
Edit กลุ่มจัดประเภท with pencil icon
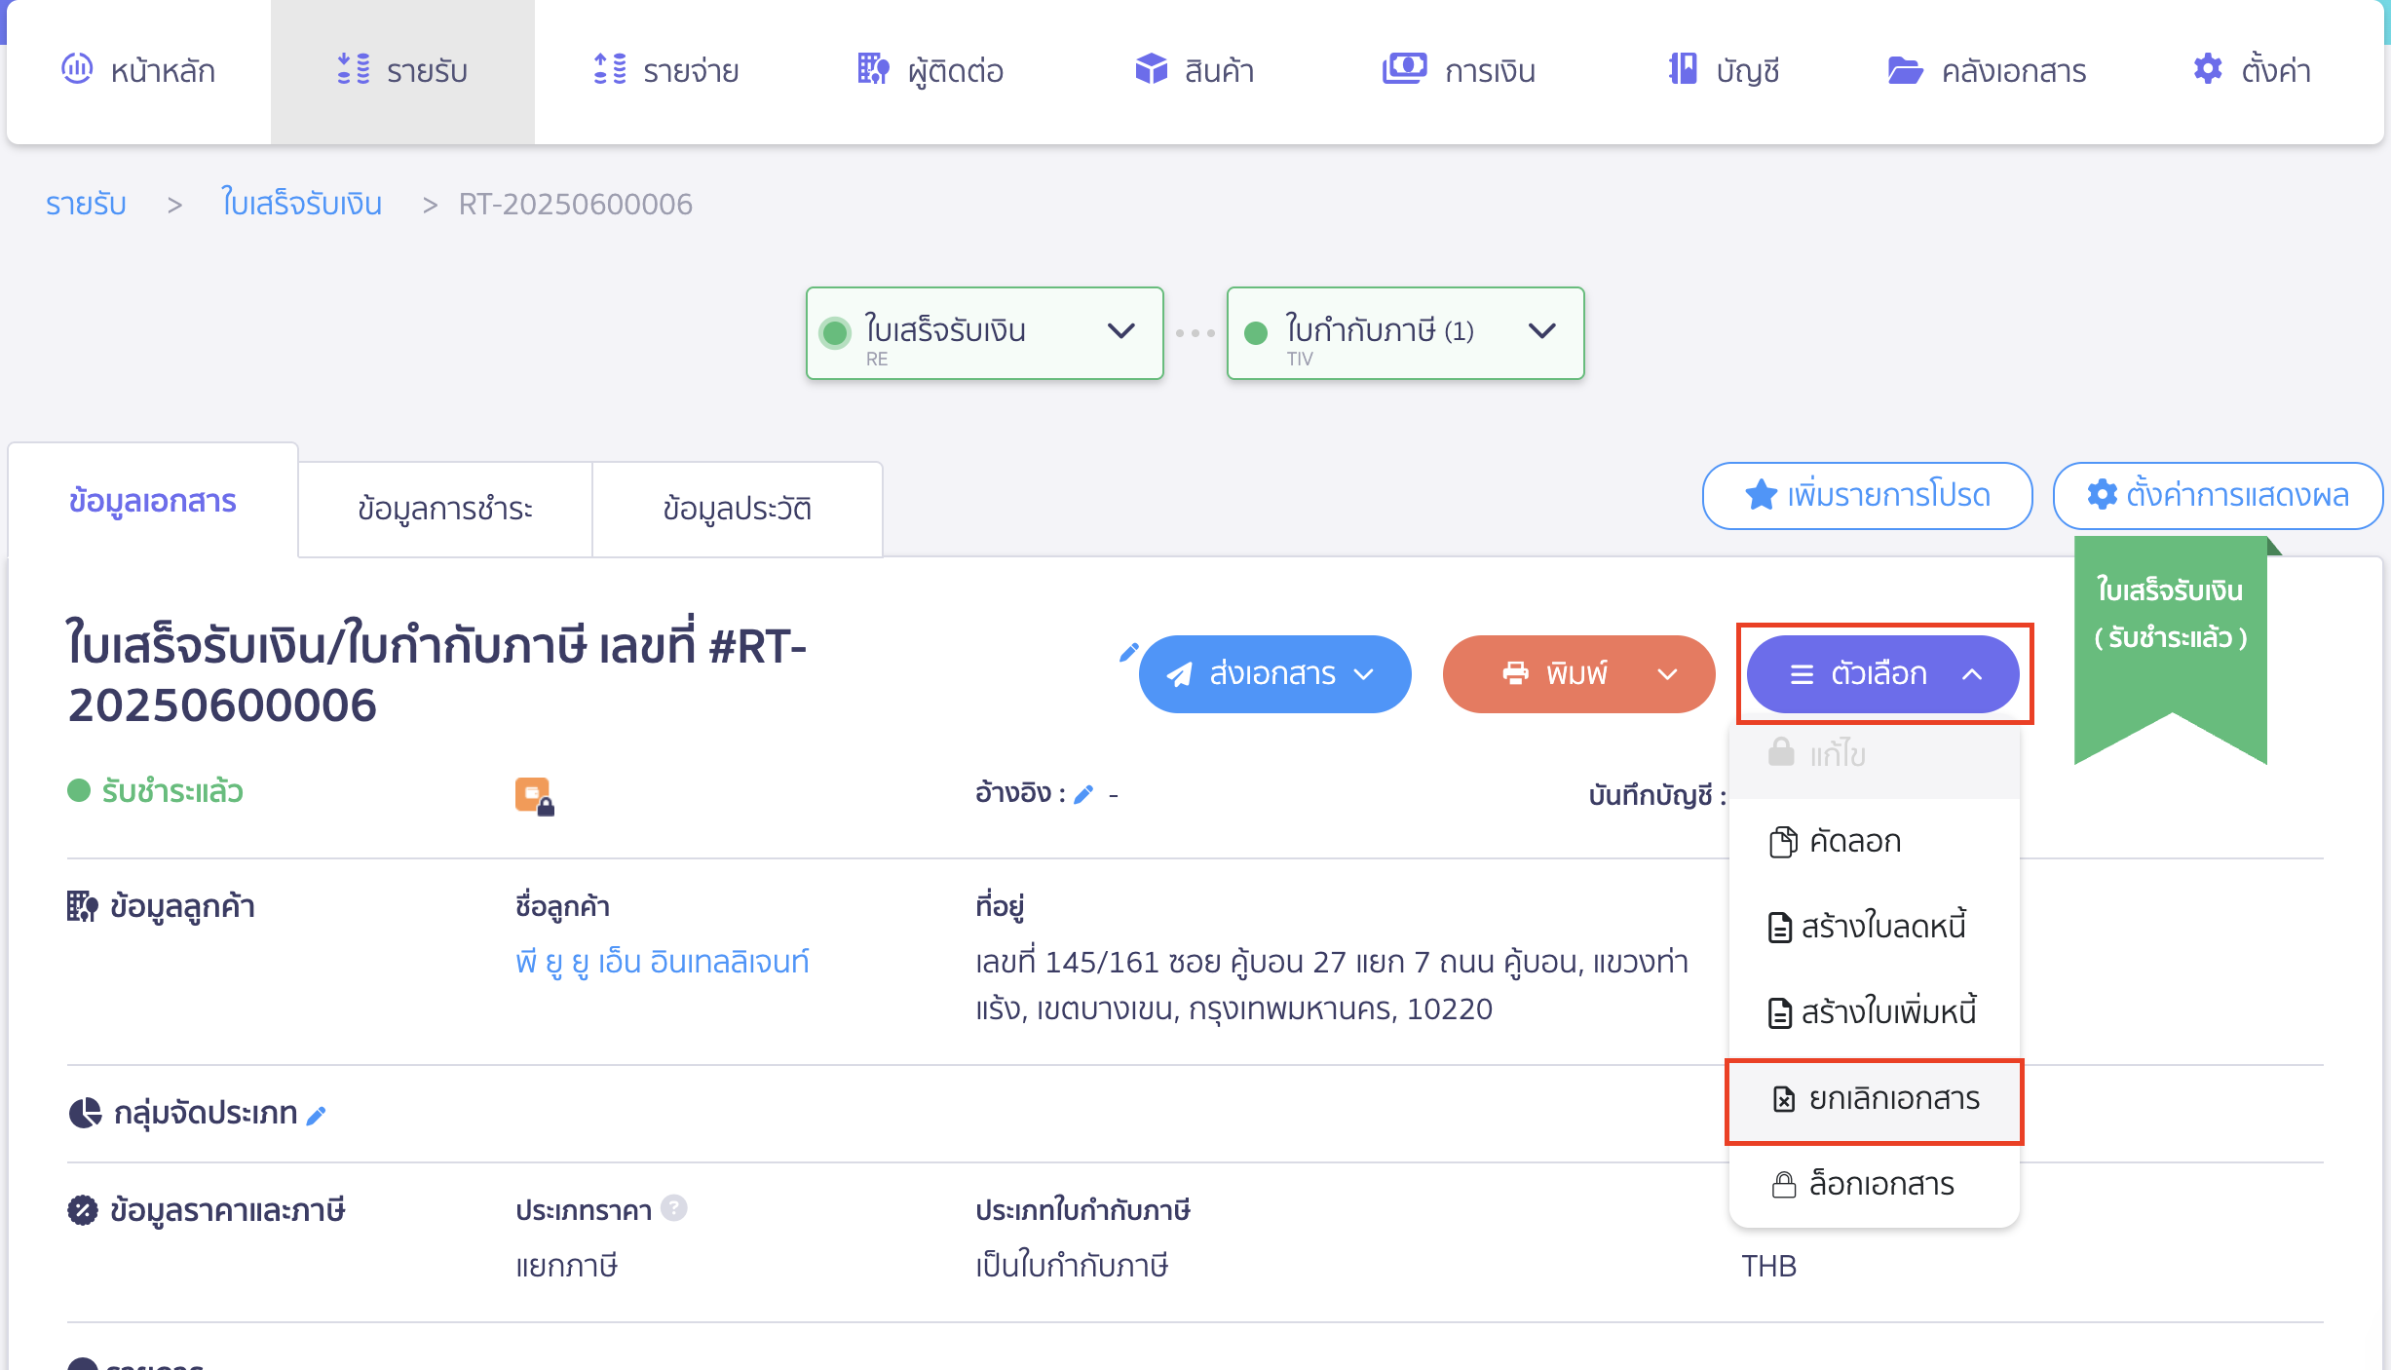316,1116
